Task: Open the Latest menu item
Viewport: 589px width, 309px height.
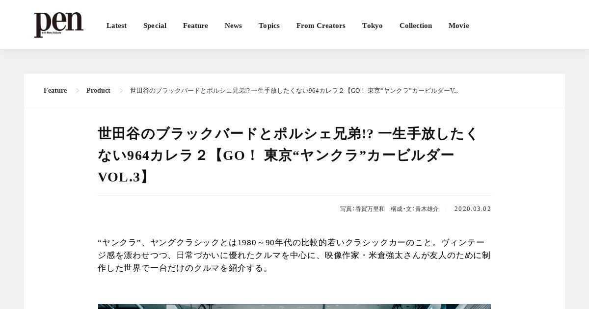Action: point(116,26)
